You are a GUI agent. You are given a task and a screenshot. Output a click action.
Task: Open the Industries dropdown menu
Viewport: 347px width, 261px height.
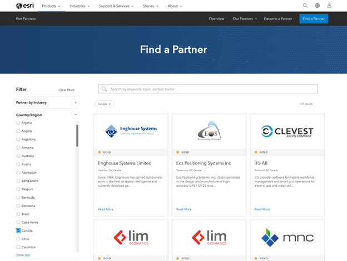click(80, 6)
